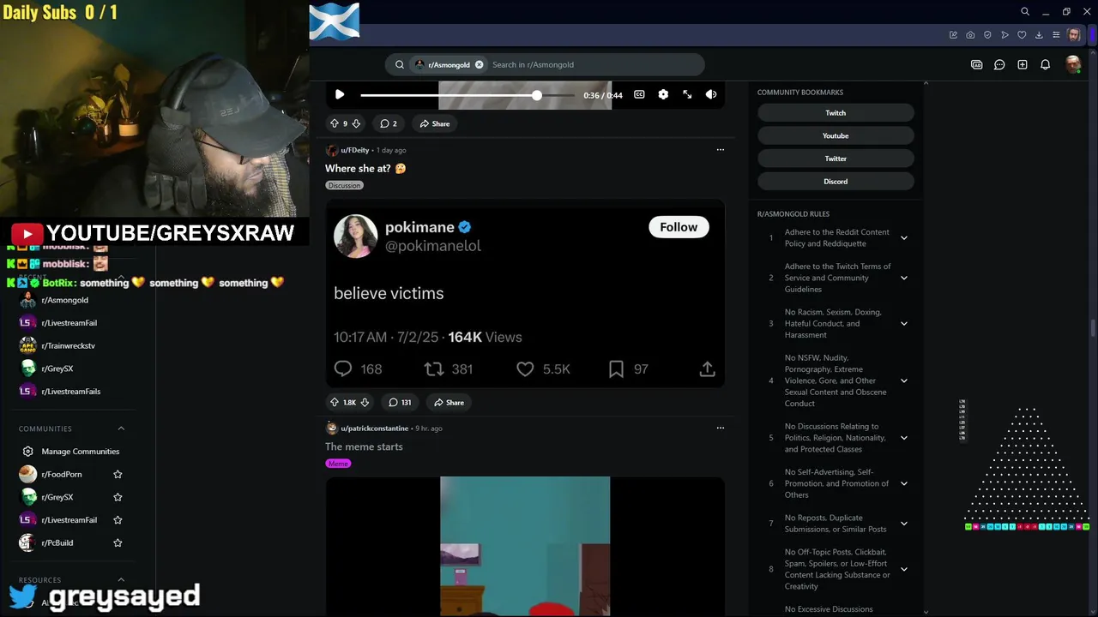Expand rule 3 No Racism, Sexism, Doxing
Viewport: 1098px width, 617px height.
903,323
